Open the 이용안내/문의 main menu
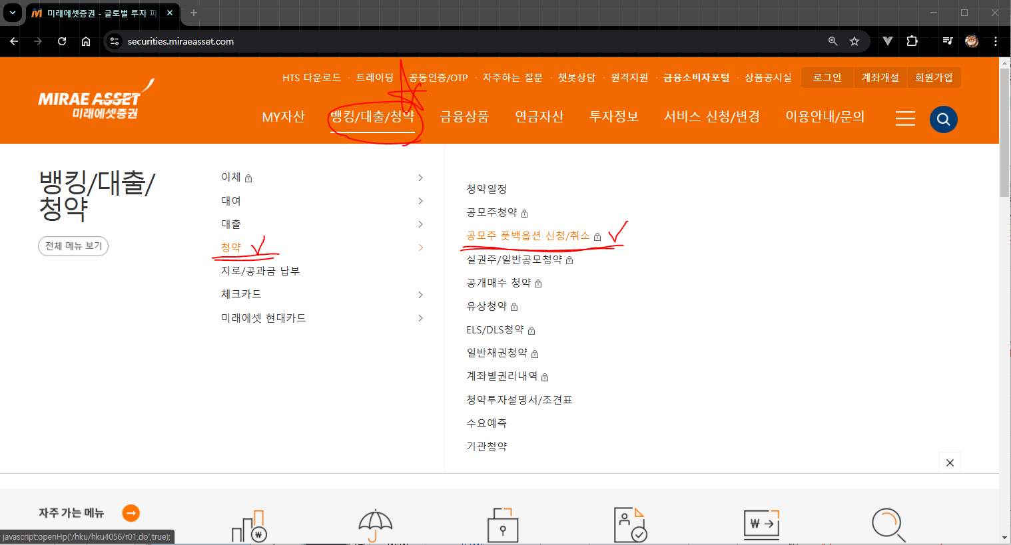Screen dimensions: 1011x545 pos(825,117)
